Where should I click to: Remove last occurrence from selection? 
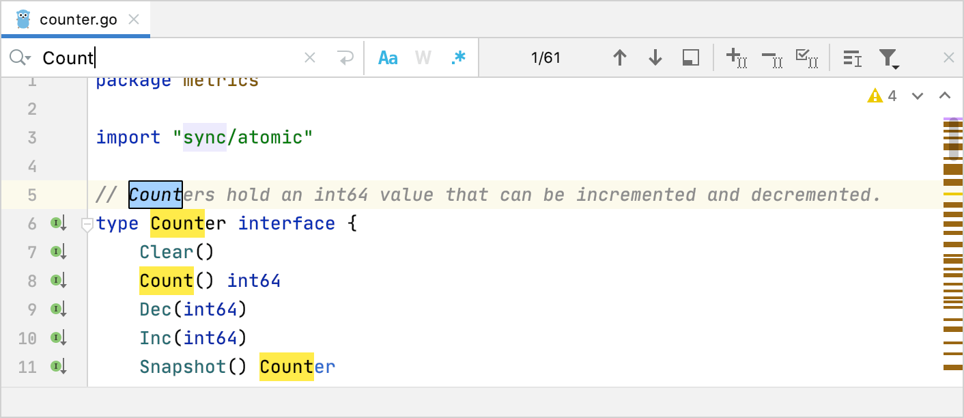click(771, 57)
